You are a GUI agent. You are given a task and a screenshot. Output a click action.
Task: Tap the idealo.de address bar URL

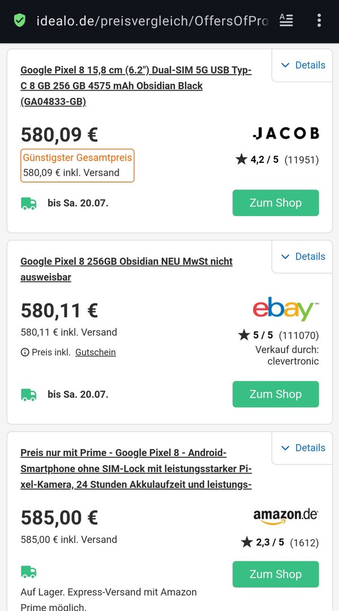coord(151,21)
